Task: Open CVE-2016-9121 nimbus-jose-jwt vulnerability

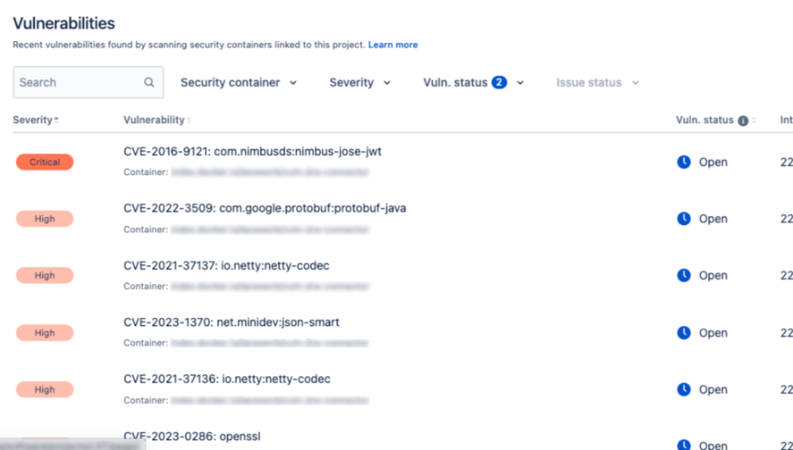Action: coord(252,151)
